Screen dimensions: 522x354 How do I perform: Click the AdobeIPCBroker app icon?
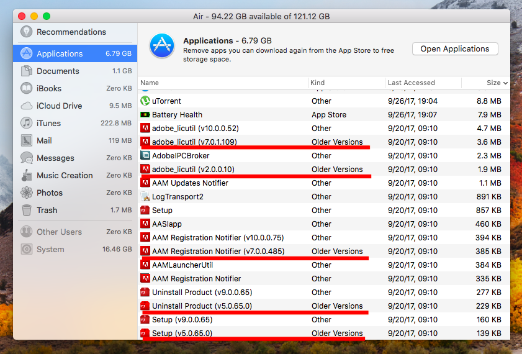point(145,155)
